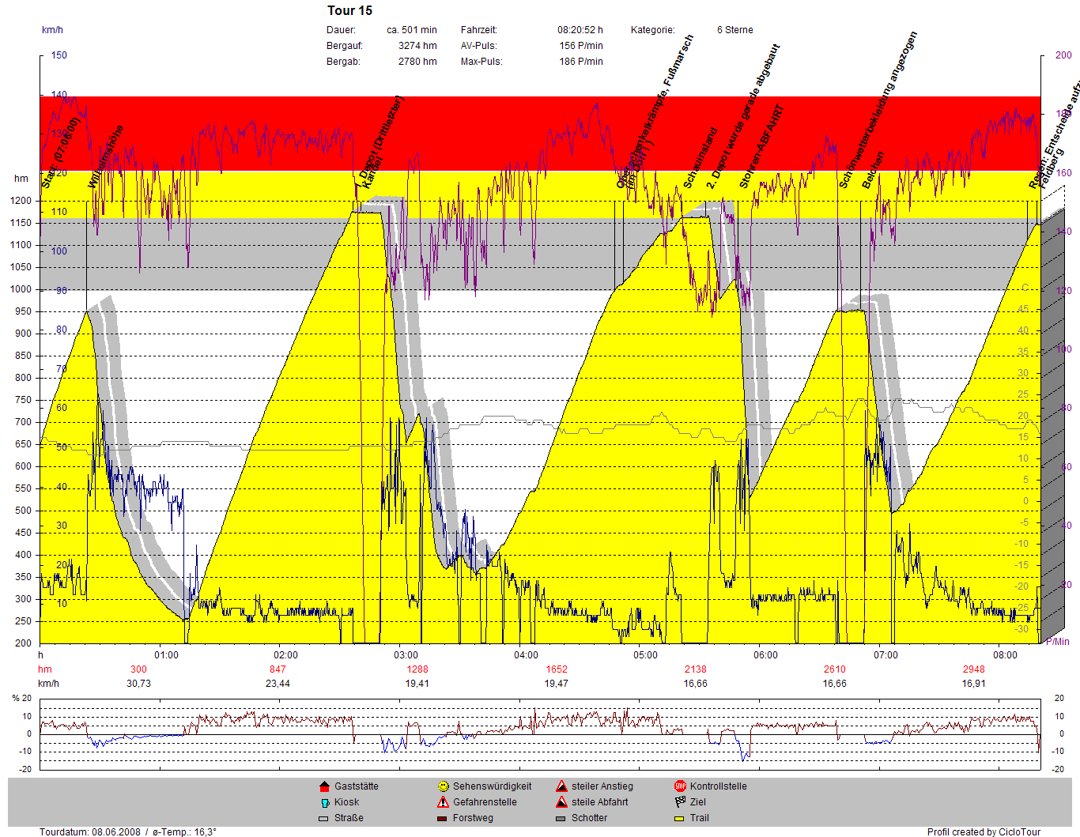Click the Gefahrenstelle warning triangle icon
The image size is (1080, 837).
pos(443,802)
